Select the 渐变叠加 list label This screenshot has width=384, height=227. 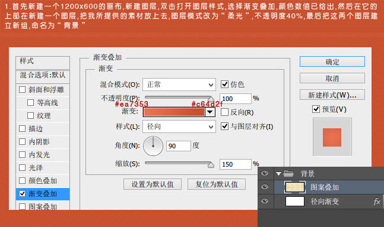43,194
